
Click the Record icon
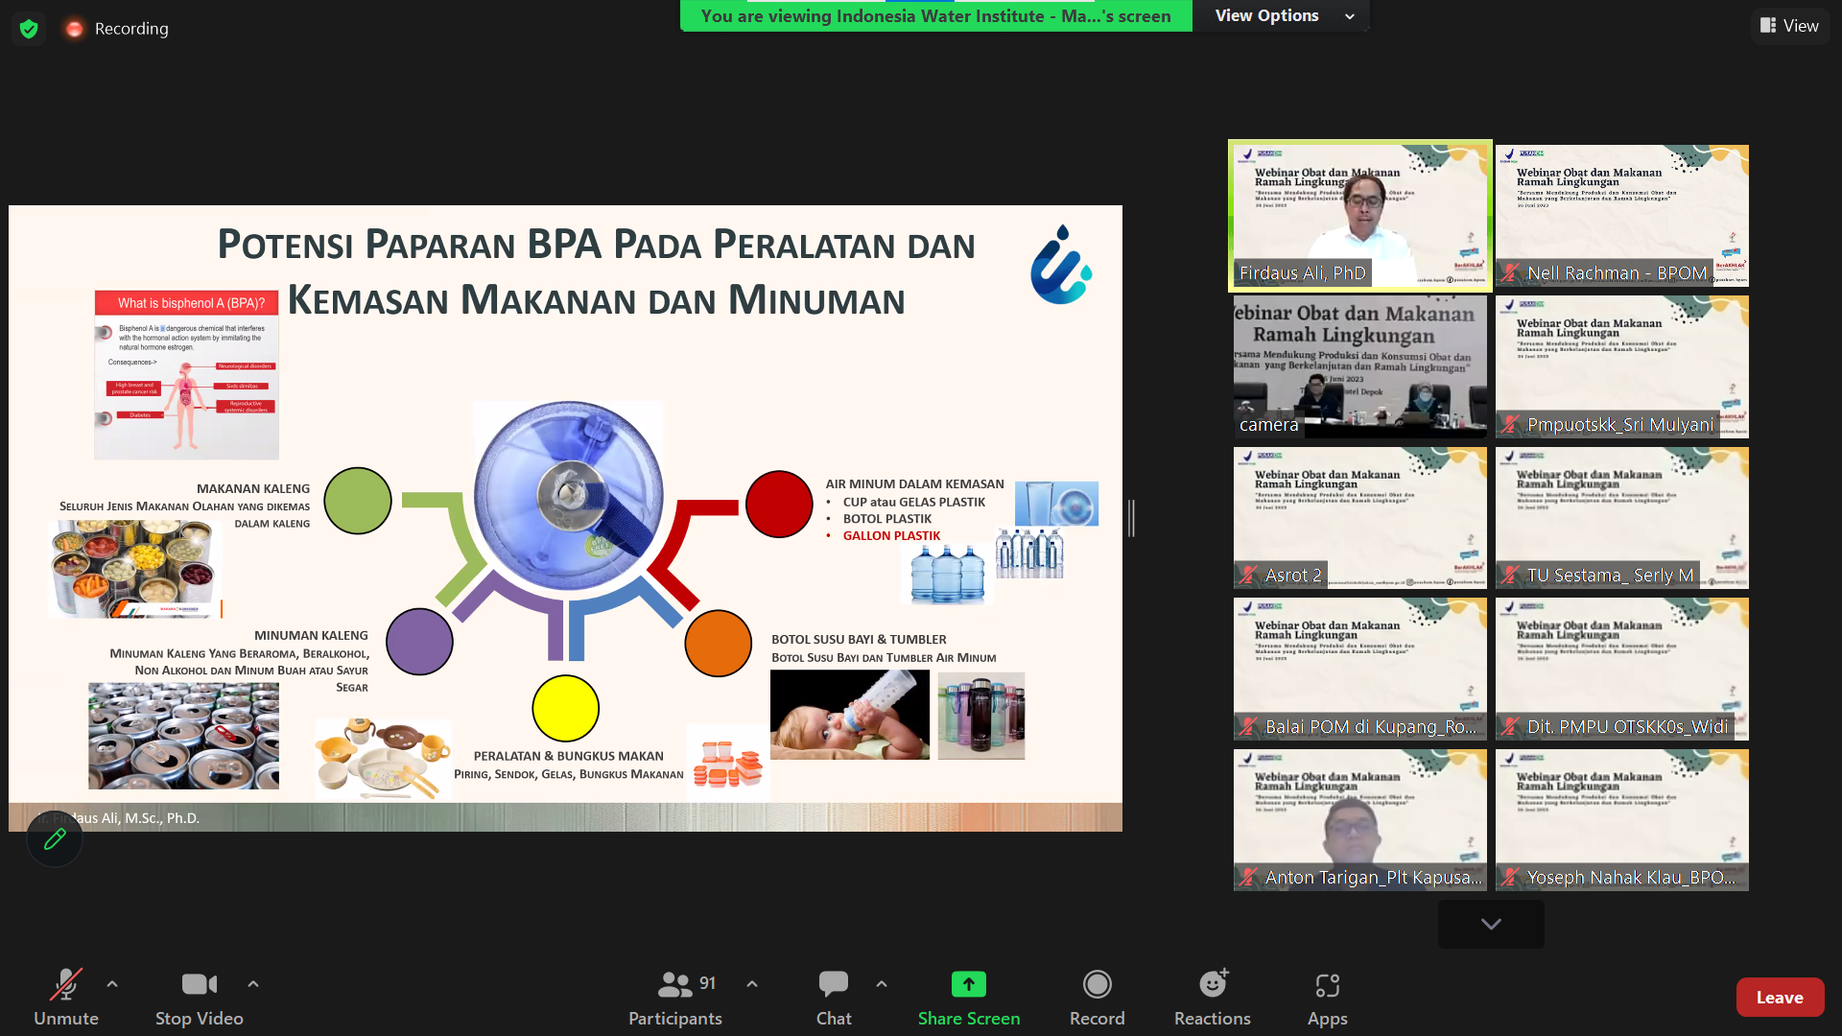[x=1097, y=985]
